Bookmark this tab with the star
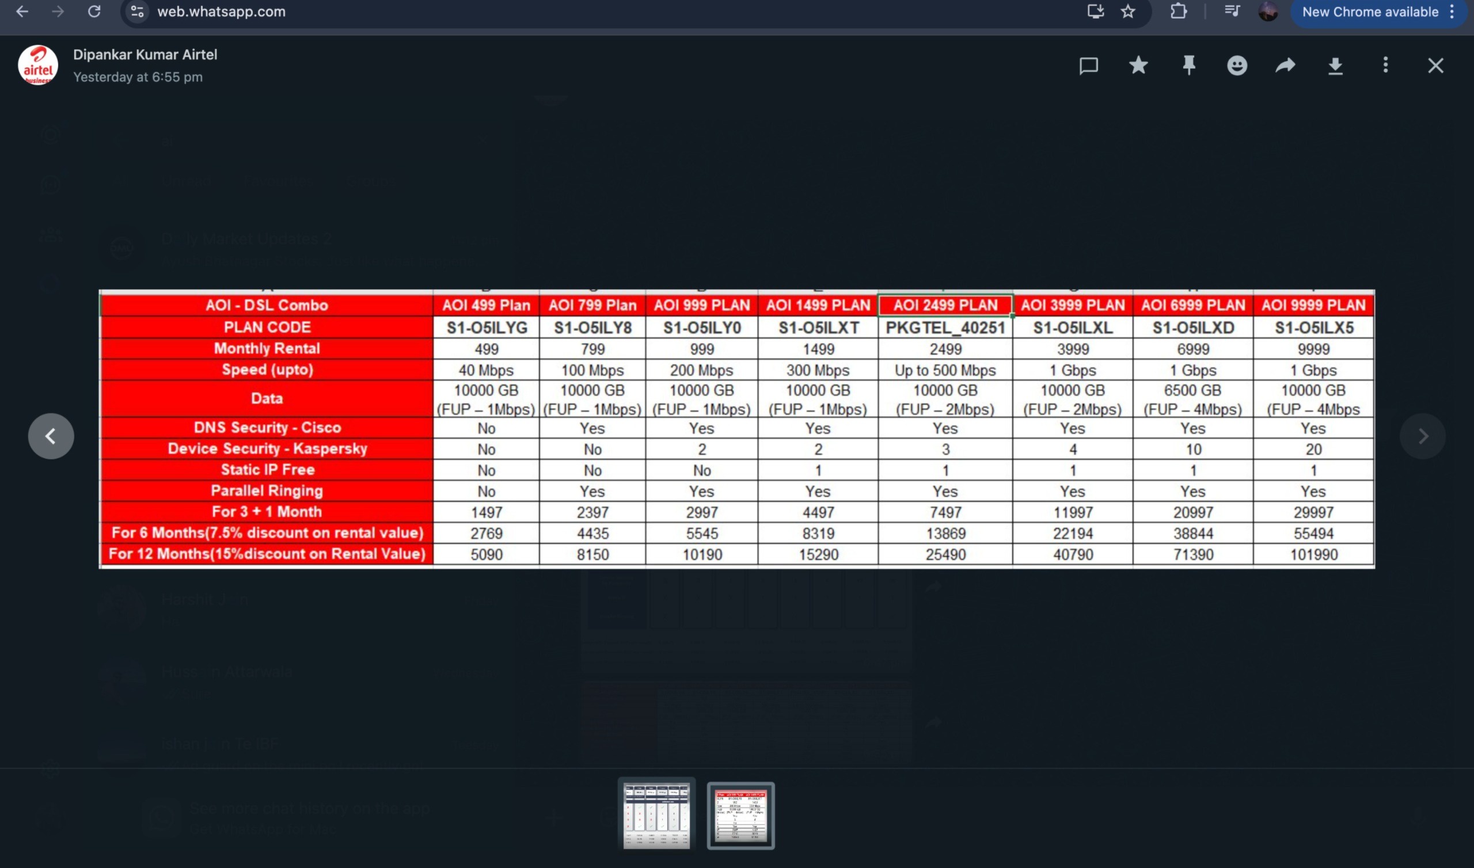 pos(1129,12)
